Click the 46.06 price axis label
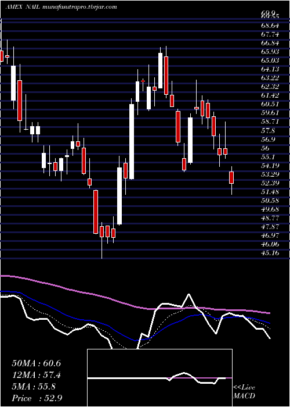The image size is (290, 407). pyautogui.click(x=270, y=244)
